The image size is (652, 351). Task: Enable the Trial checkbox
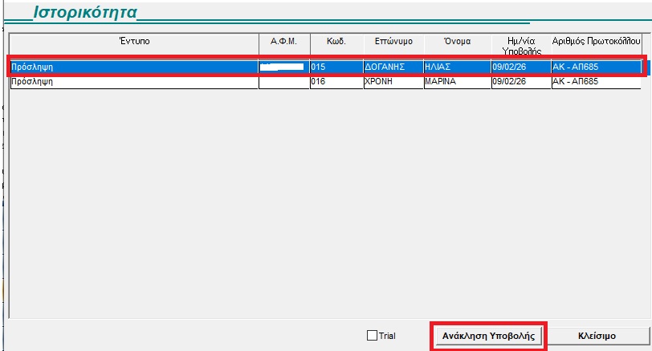pos(372,336)
